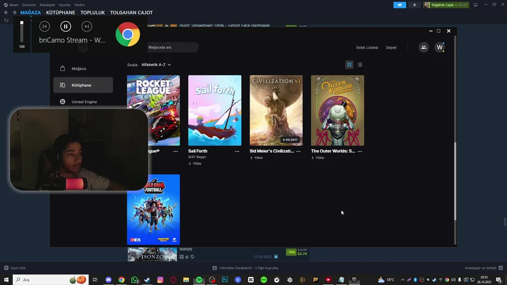Open Discord from the taskbar

click(x=109, y=280)
